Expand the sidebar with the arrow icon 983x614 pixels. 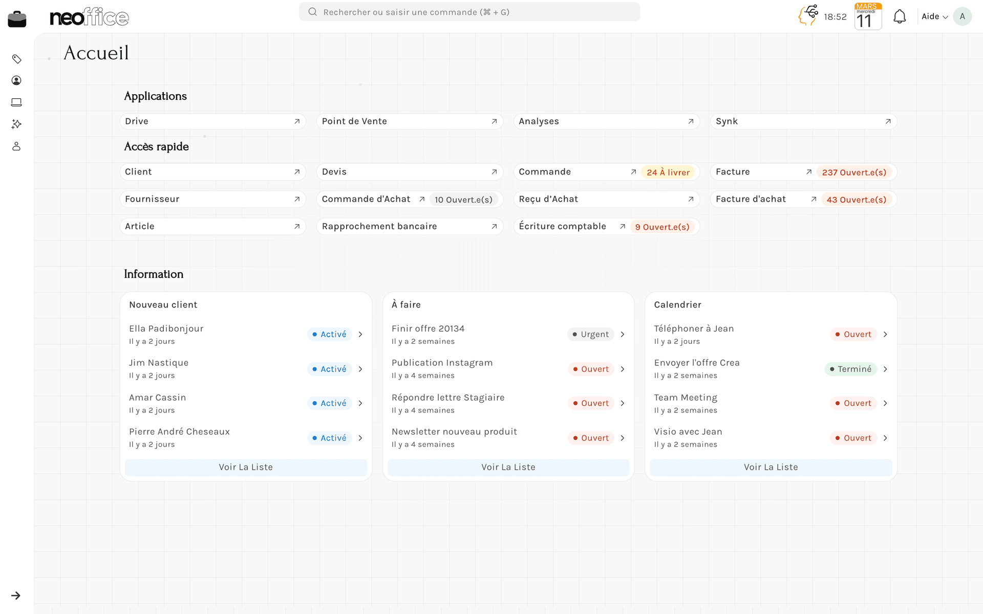pos(16,596)
